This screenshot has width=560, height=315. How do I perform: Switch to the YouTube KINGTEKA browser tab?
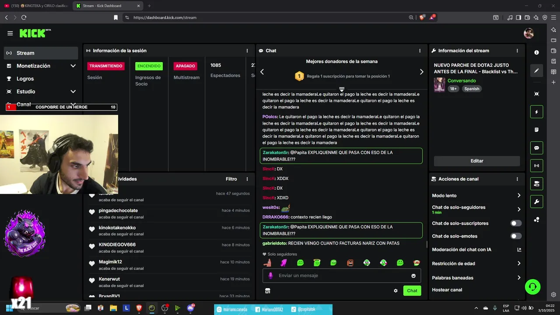tap(37, 6)
